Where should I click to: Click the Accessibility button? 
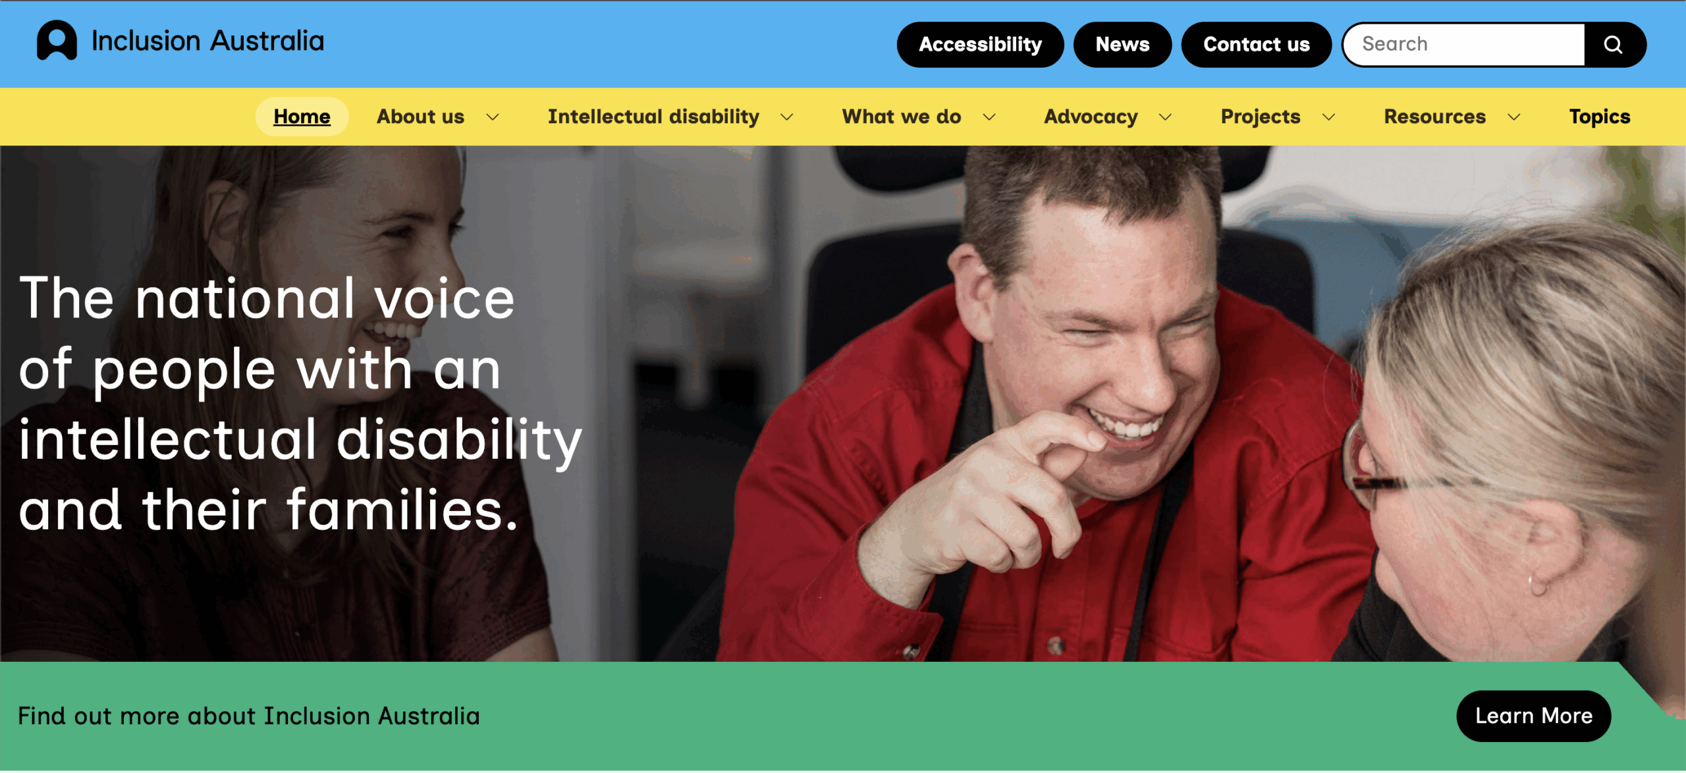pyautogui.click(x=980, y=45)
